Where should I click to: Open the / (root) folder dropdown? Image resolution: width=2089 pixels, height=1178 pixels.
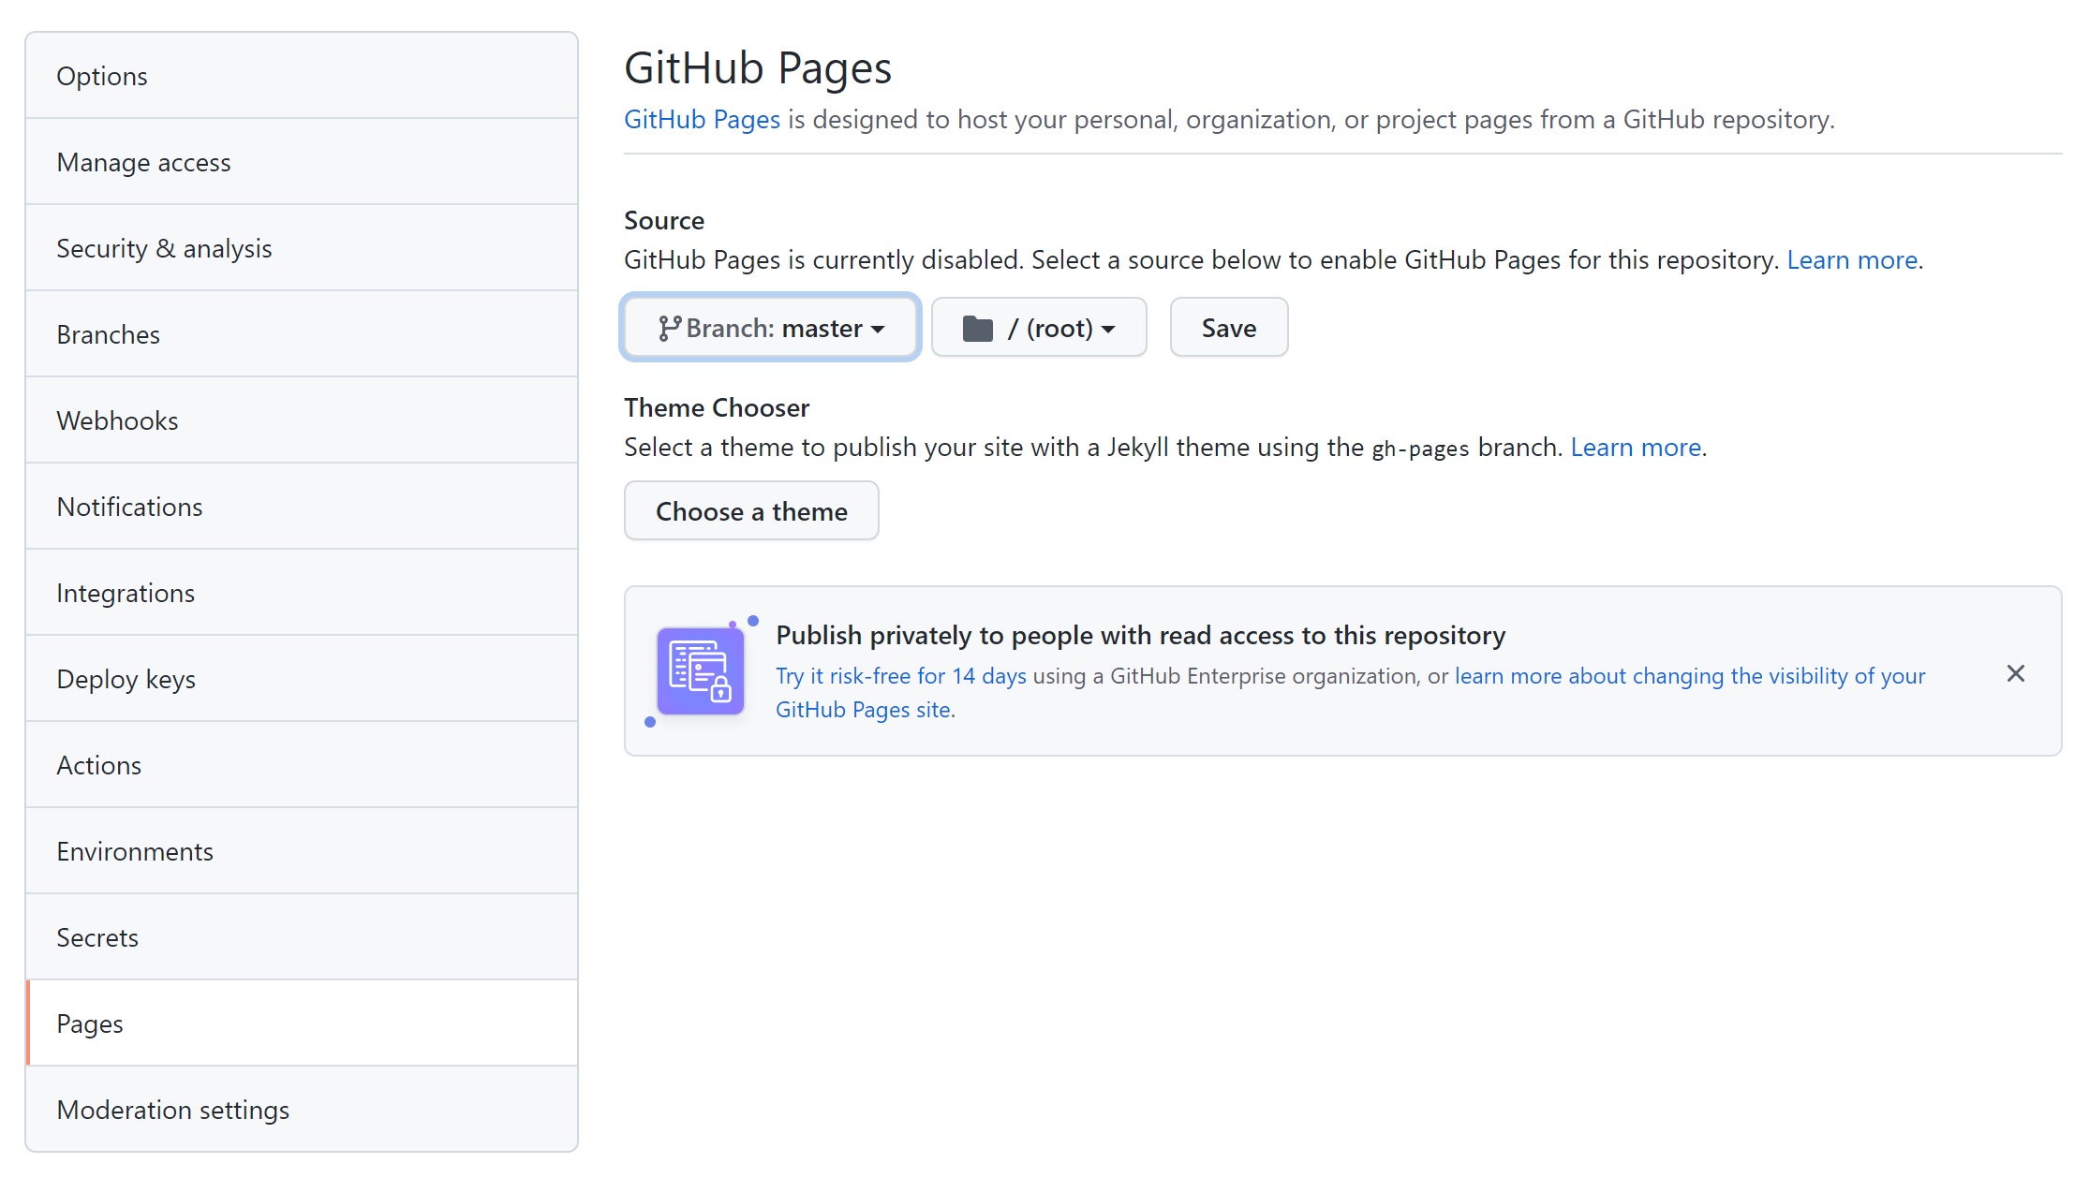pyautogui.click(x=1039, y=327)
